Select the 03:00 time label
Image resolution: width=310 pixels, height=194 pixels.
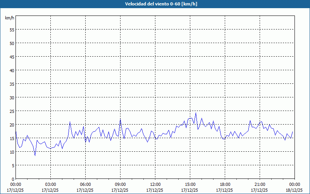point(50,184)
